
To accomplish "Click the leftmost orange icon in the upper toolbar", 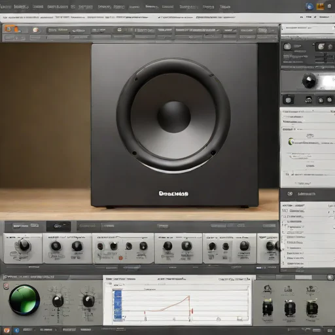I will pos(9,29).
